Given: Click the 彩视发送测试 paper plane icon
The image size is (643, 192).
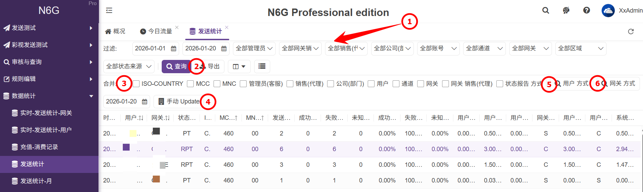Looking at the screenshot, I should coord(6,45).
